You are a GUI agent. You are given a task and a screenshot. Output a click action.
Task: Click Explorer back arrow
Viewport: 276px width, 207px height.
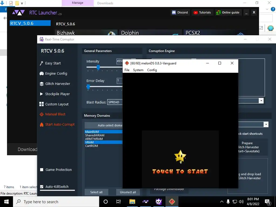pyautogui.click(x=5, y=18)
